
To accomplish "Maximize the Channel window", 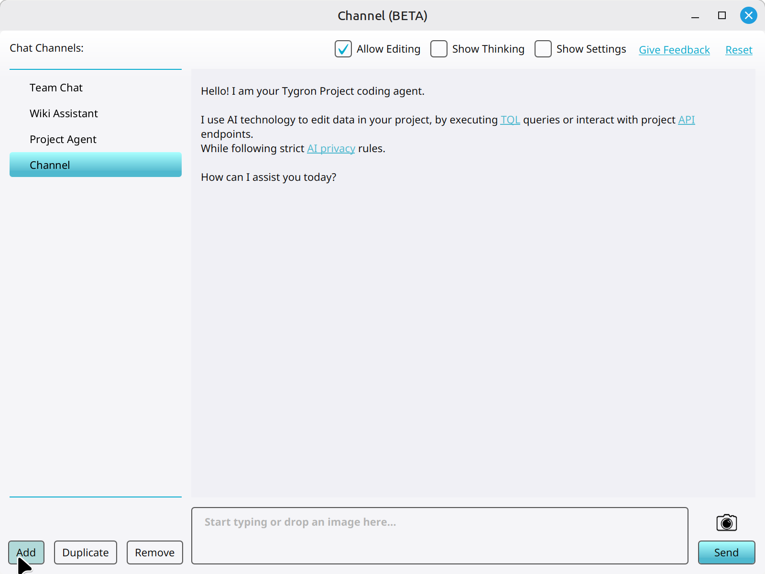I will [x=722, y=15].
